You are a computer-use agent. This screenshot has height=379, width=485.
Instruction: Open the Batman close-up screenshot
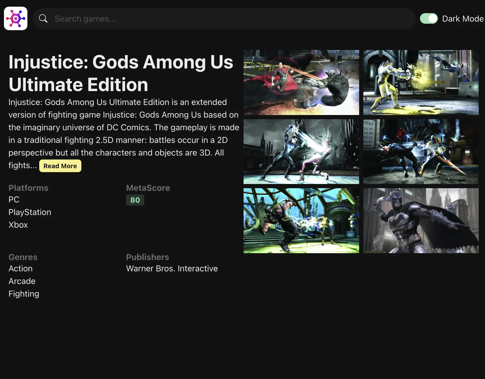click(421, 221)
